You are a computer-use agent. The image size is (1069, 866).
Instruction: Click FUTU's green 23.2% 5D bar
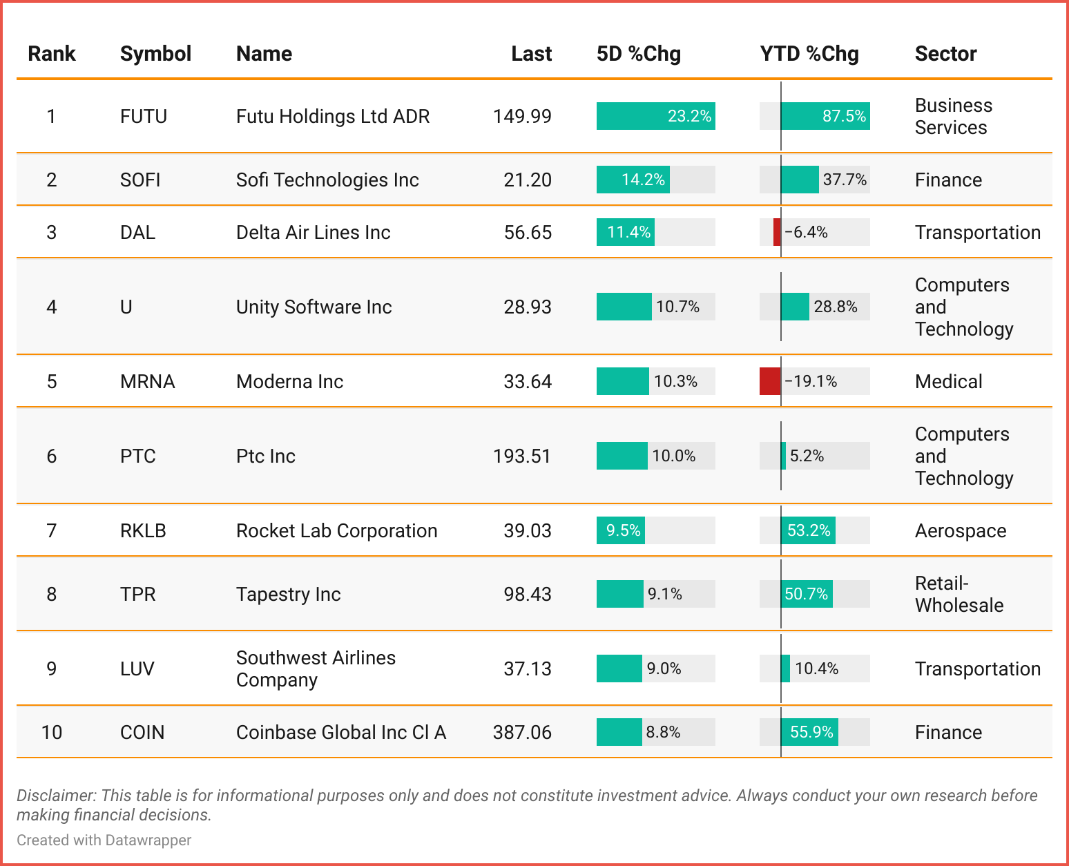(x=655, y=116)
